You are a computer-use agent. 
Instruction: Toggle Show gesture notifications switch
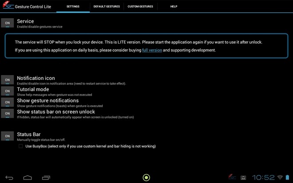[7, 102]
